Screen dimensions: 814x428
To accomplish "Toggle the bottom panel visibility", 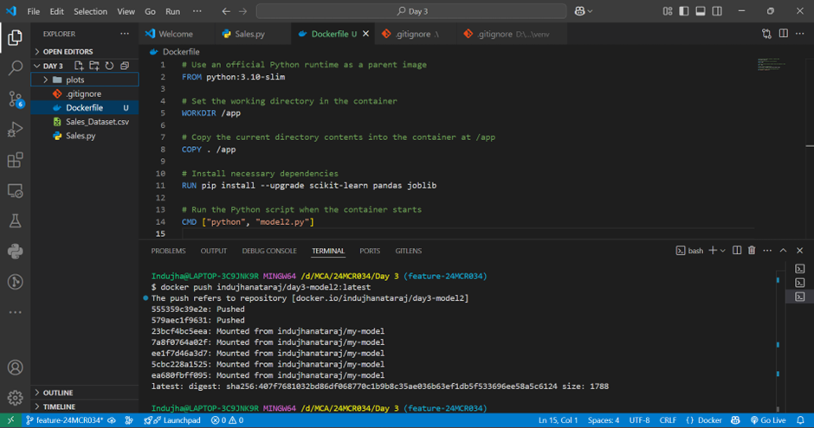I will pos(701,11).
